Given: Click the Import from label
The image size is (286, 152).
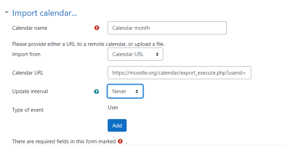Looking at the screenshot, I should click(x=26, y=54).
